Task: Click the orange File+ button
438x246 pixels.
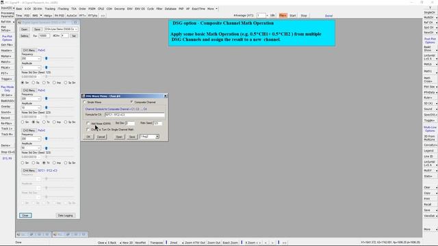Action: point(283,16)
